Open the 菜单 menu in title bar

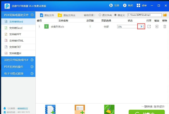142,6
